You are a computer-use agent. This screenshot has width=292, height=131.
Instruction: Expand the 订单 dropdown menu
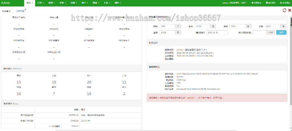click(41, 3)
